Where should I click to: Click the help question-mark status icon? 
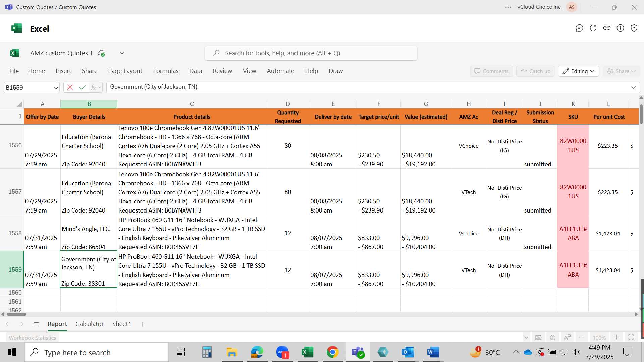click(x=553, y=338)
